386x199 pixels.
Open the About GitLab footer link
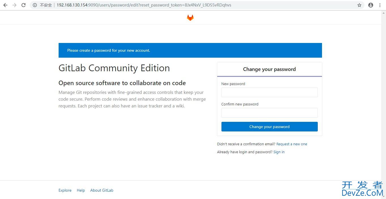102,191
